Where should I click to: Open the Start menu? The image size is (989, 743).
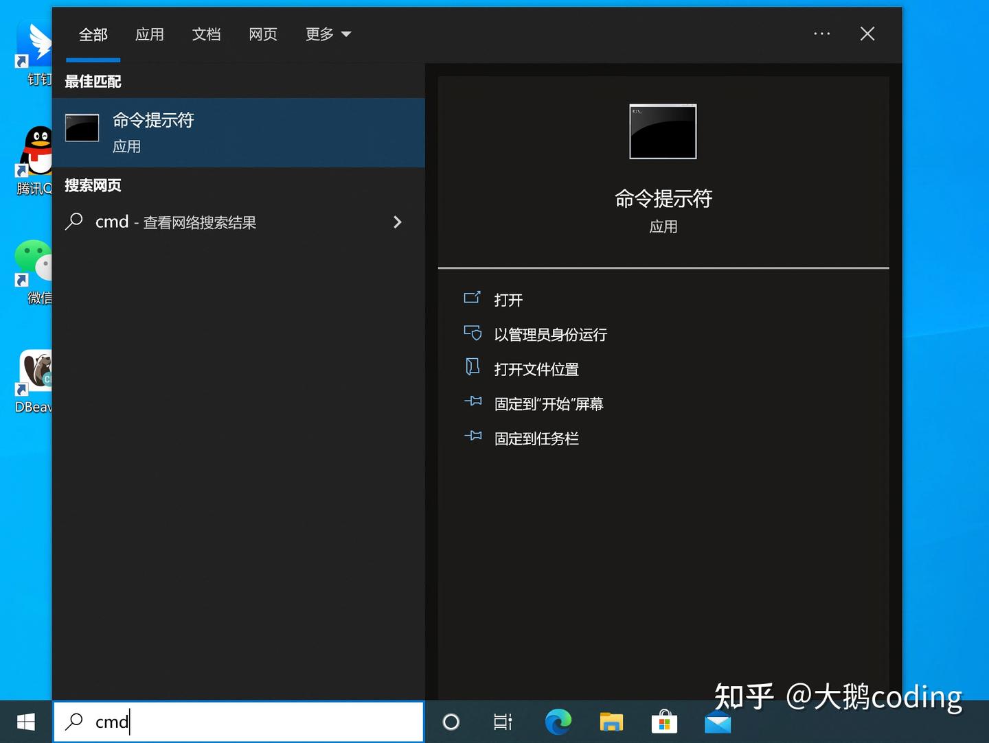(25, 722)
